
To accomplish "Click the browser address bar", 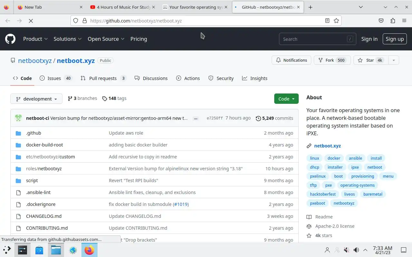I will [x=206, y=21].
